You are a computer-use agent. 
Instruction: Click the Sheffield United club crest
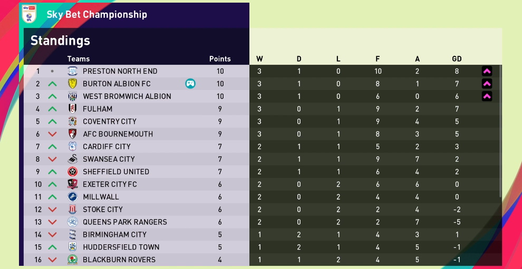(73, 172)
